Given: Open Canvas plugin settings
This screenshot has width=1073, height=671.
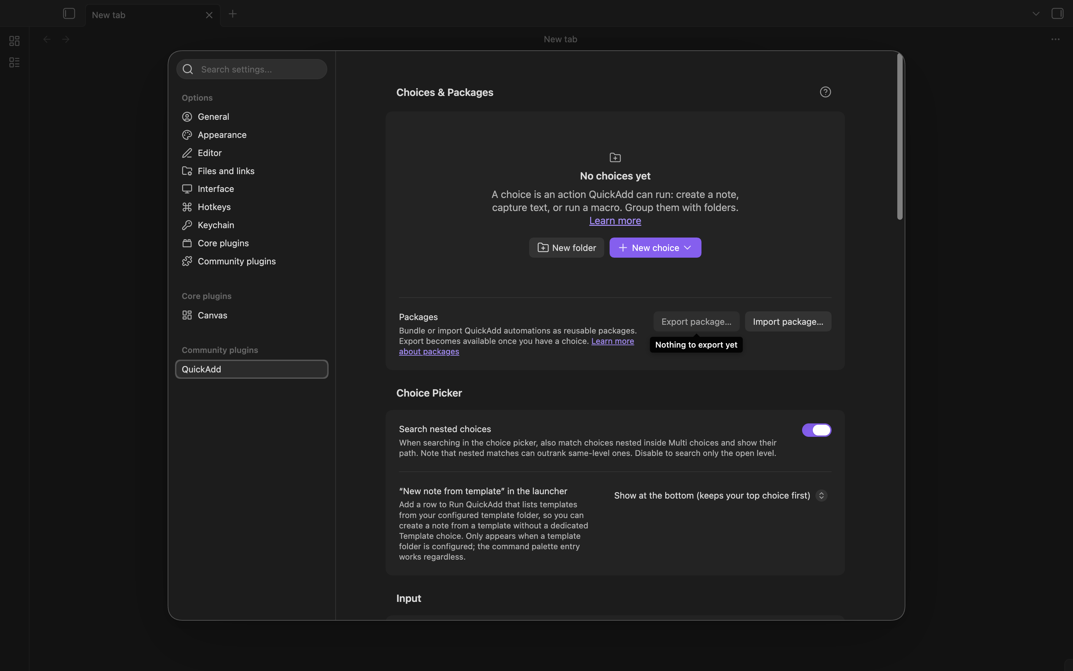Looking at the screenshot, I should (252, 315).
